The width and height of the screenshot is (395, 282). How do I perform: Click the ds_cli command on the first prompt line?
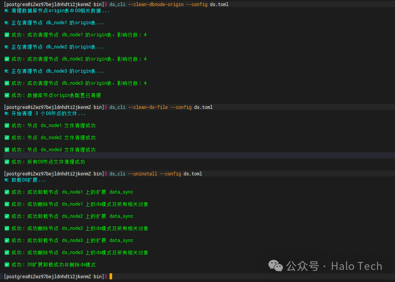point(117,5)
